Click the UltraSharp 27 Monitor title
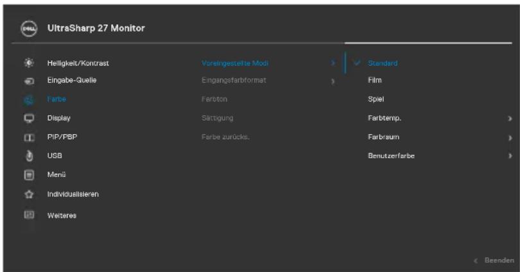The image size is (520, 272). [96, 28]
